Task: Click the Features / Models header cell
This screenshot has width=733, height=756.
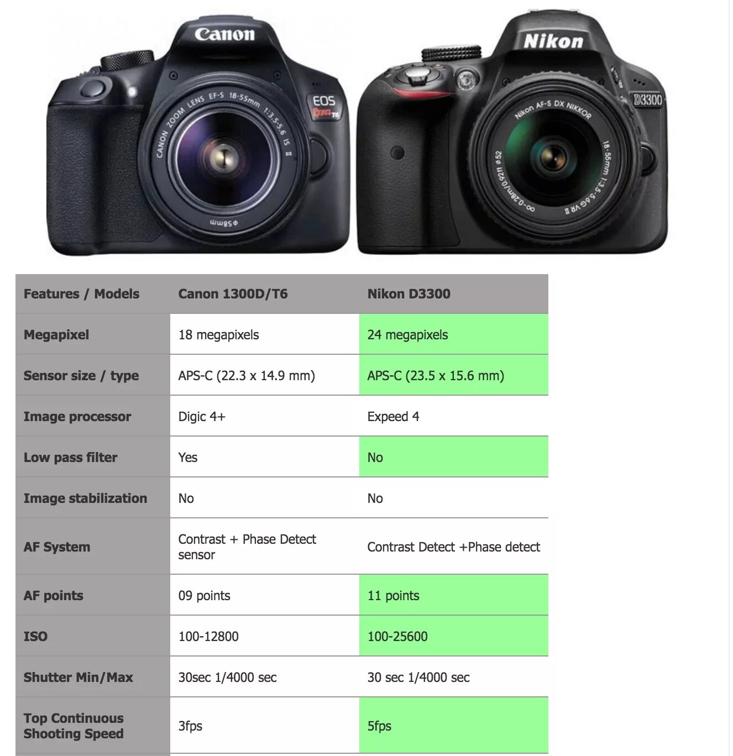Action: pos(93,294)
